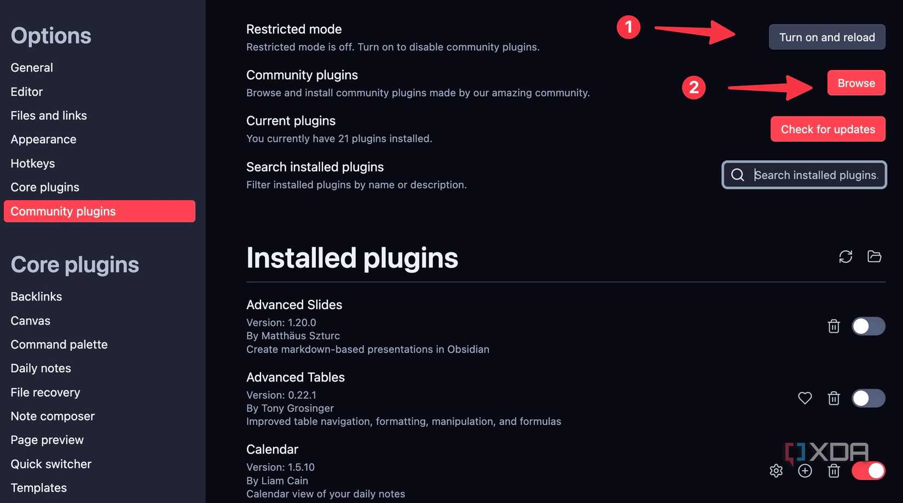Select the Hotkeys options tab

pos(33,163)
